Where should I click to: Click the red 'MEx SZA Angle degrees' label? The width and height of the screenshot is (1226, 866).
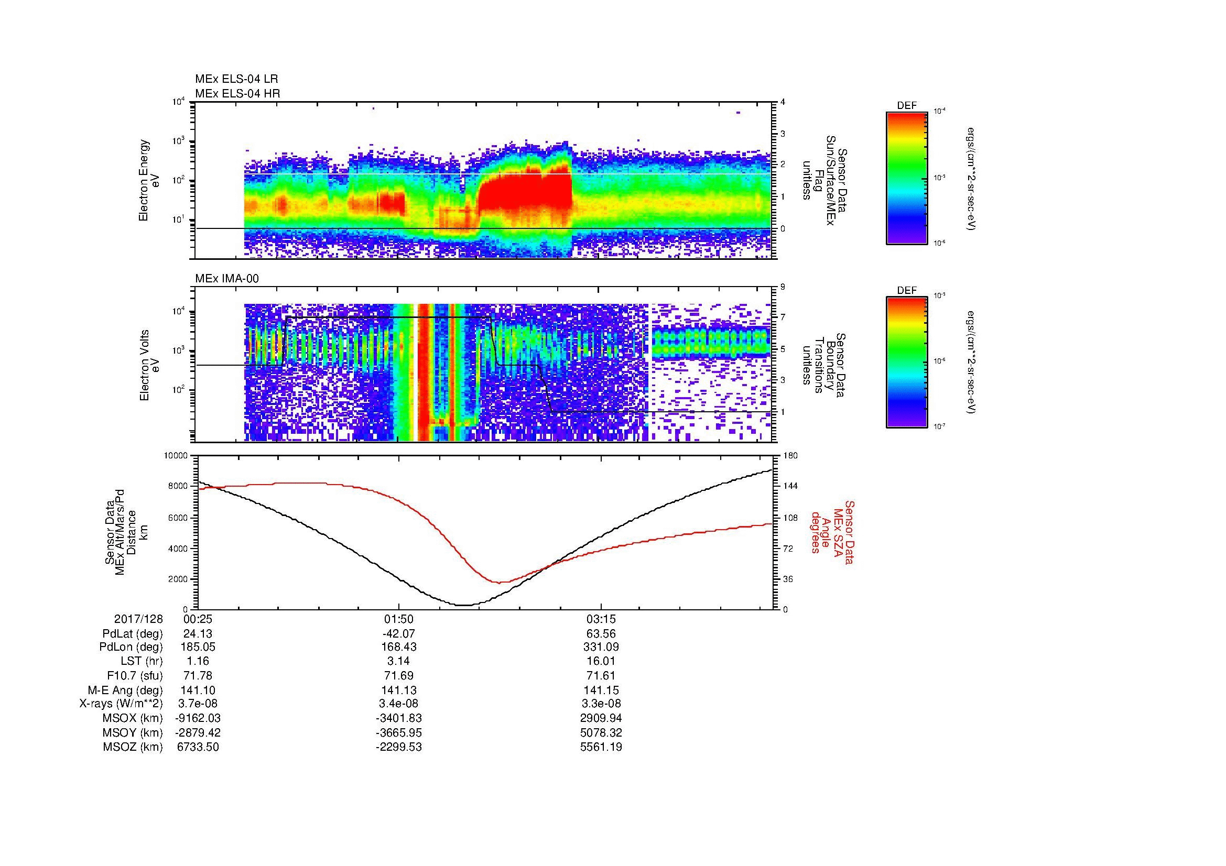[832, 532]
